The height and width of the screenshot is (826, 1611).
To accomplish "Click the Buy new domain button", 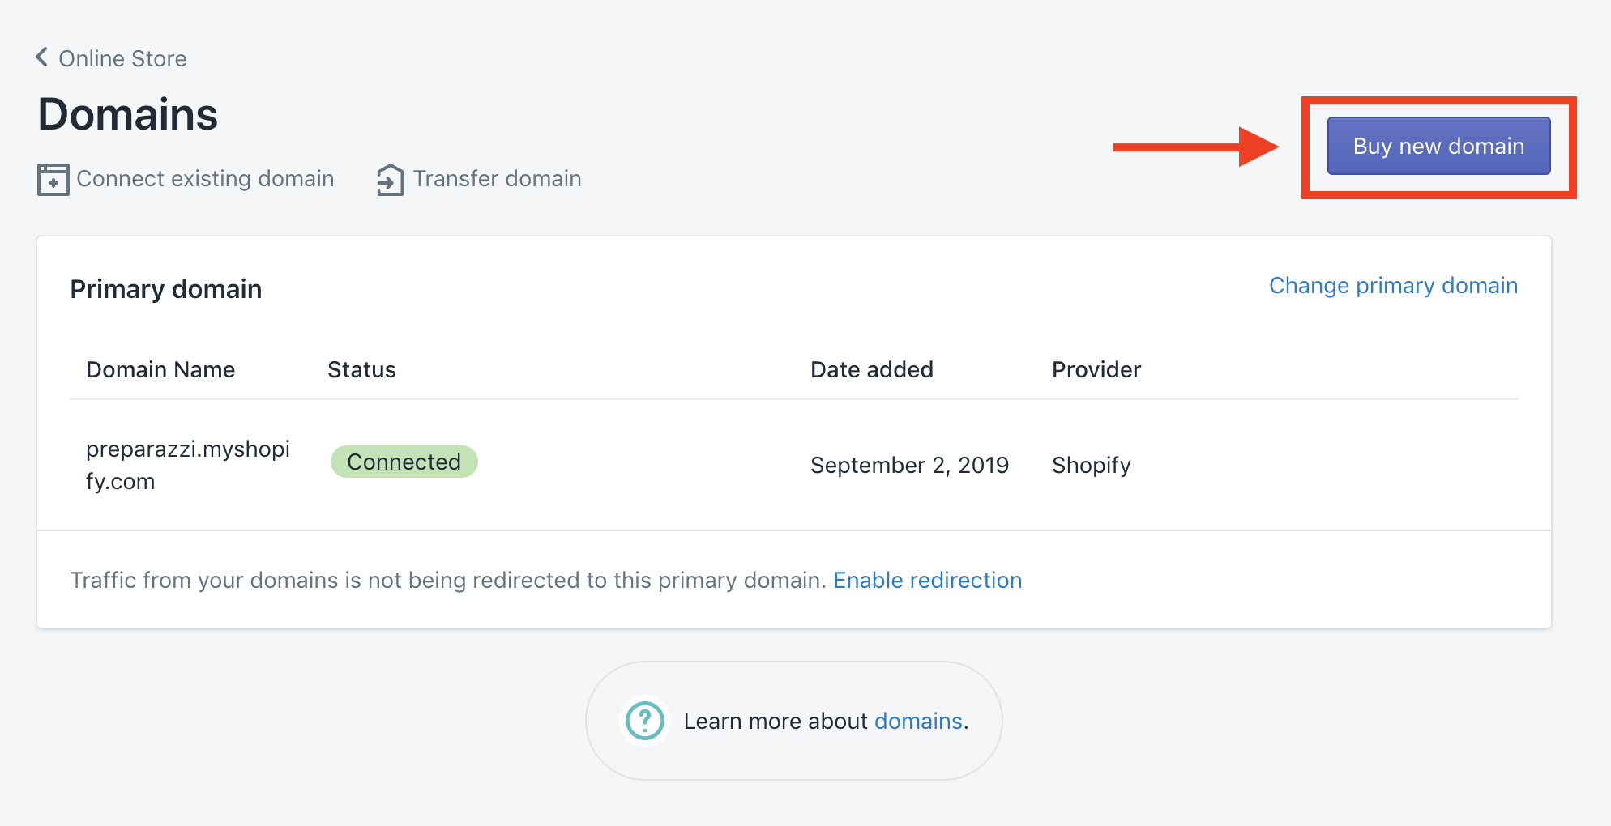I will point(1438,146).
